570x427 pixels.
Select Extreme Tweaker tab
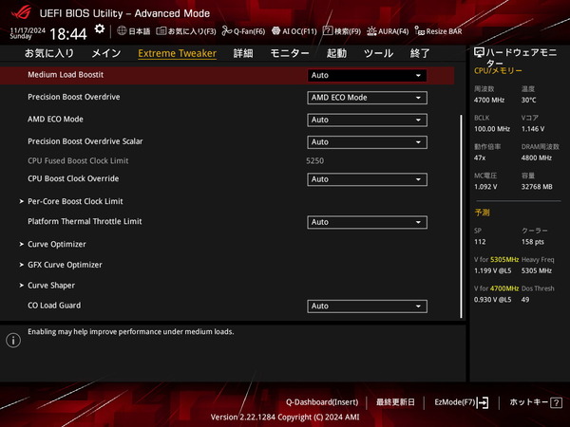pos(177,53)
